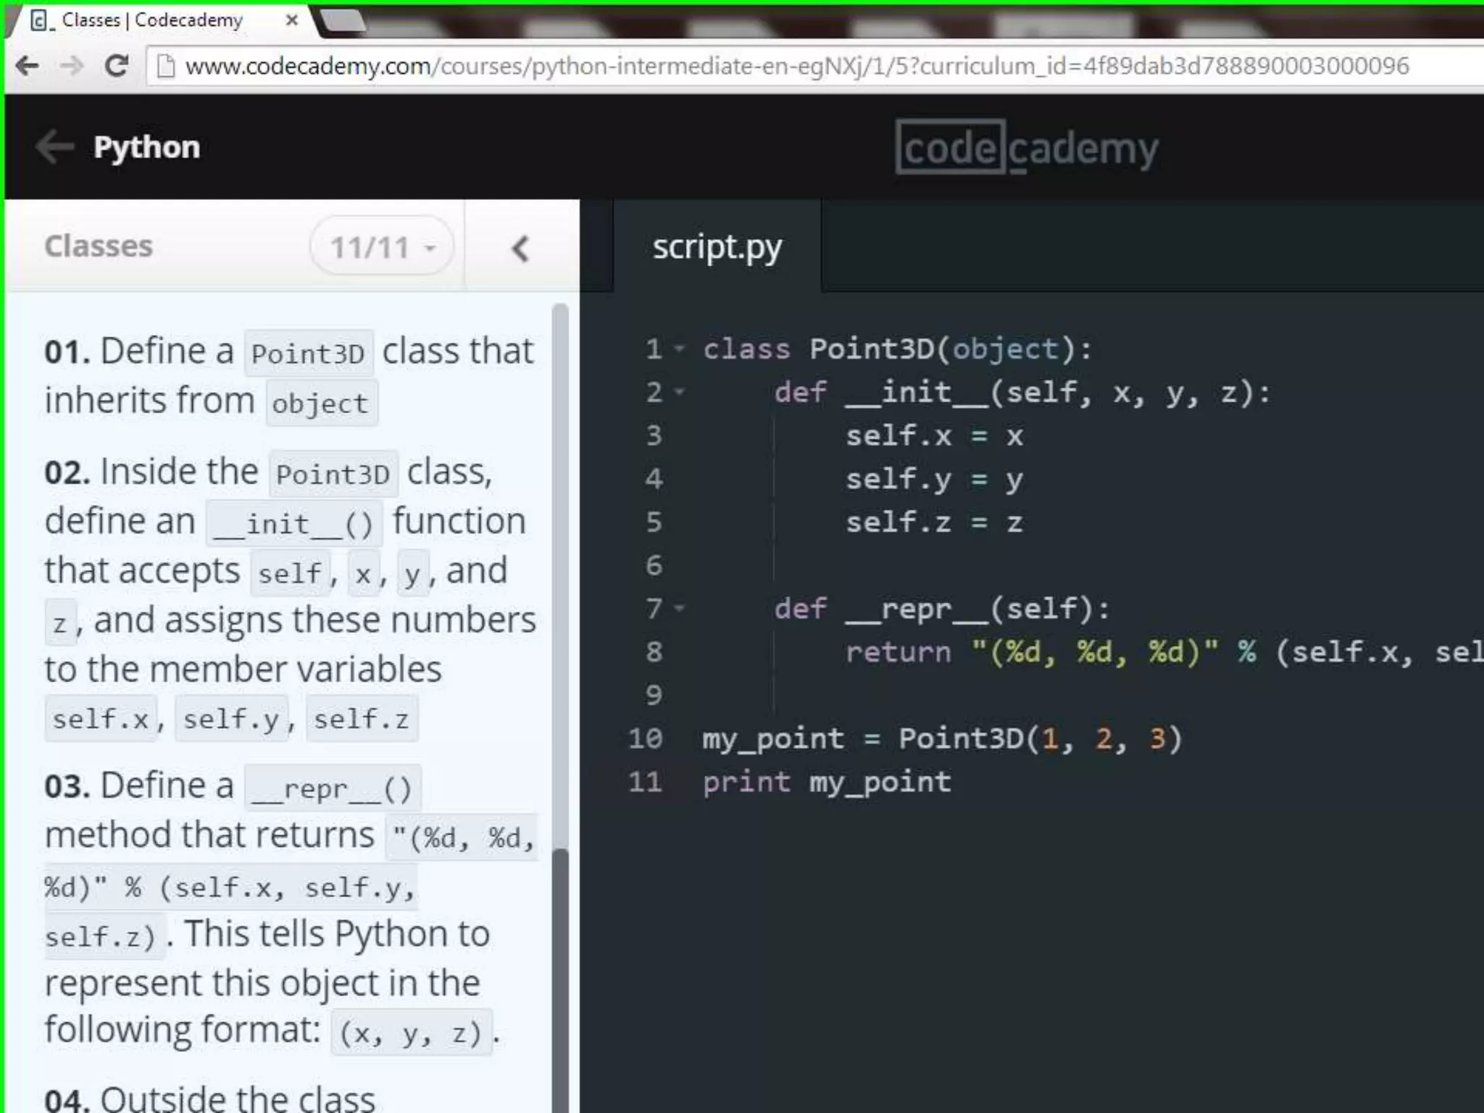The height and width of the screenshot is (1113, 1484).
Task: Click the Codecademy logo
Action: point(1027,148)
